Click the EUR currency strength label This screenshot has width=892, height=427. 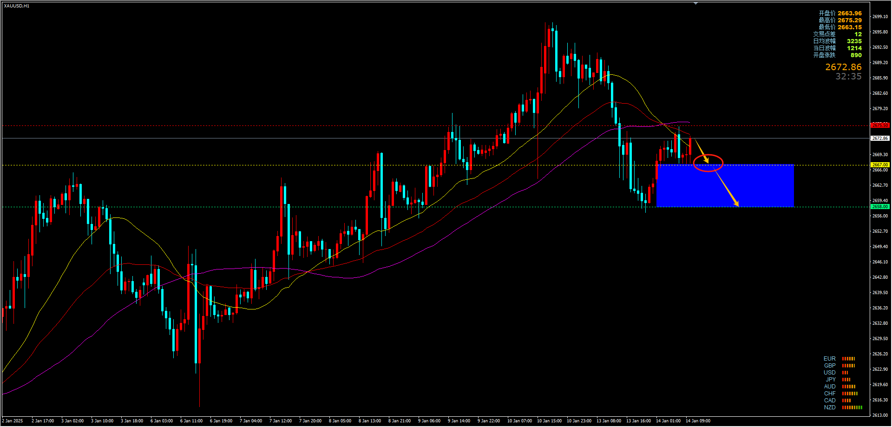tap(829, 359)
